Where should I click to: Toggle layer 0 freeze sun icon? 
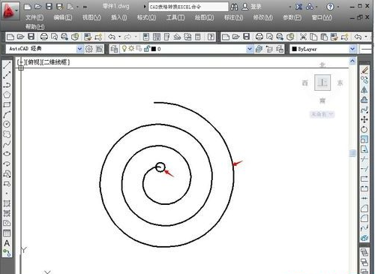pyautogui.click(x=131, y=49)
